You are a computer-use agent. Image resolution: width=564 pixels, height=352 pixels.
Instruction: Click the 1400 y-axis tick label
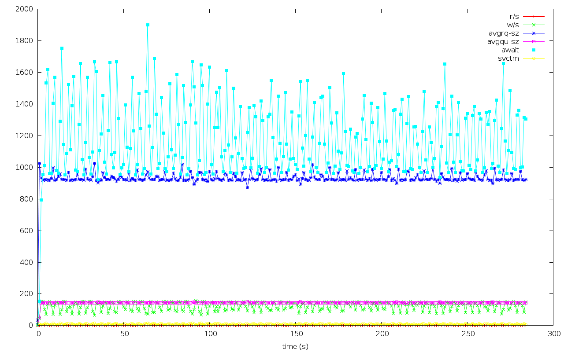point(24,104)
